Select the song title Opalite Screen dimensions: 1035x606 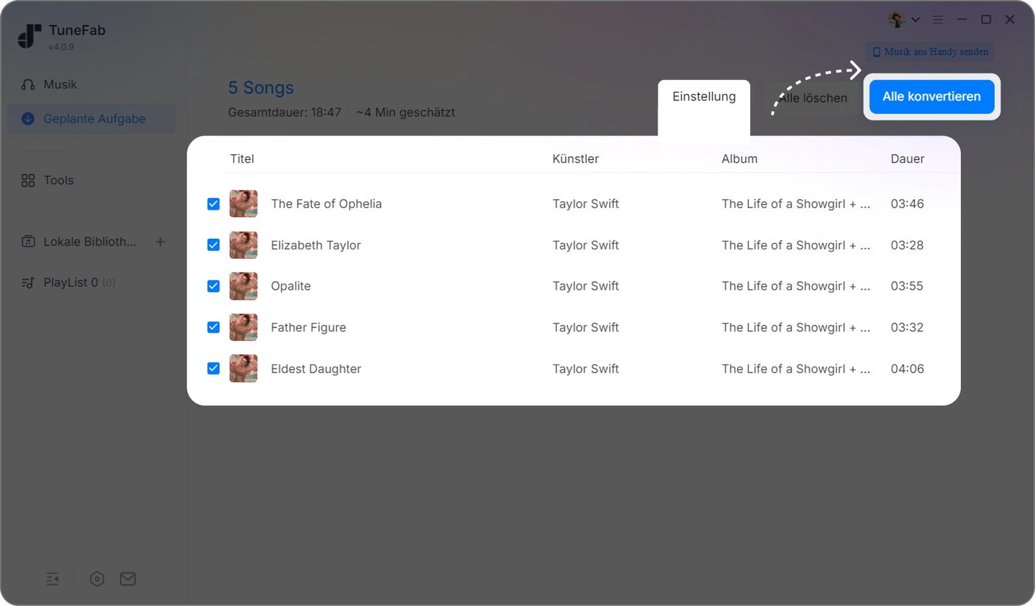[x=291, y=286]
